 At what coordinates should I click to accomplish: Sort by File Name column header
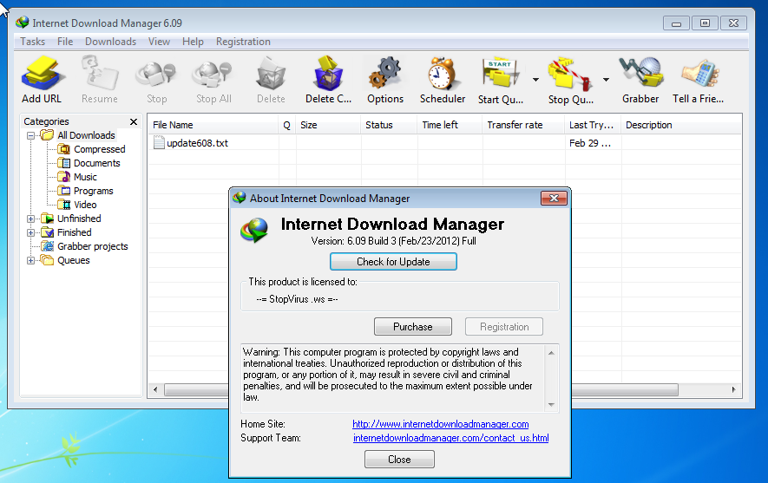point(213,125)
